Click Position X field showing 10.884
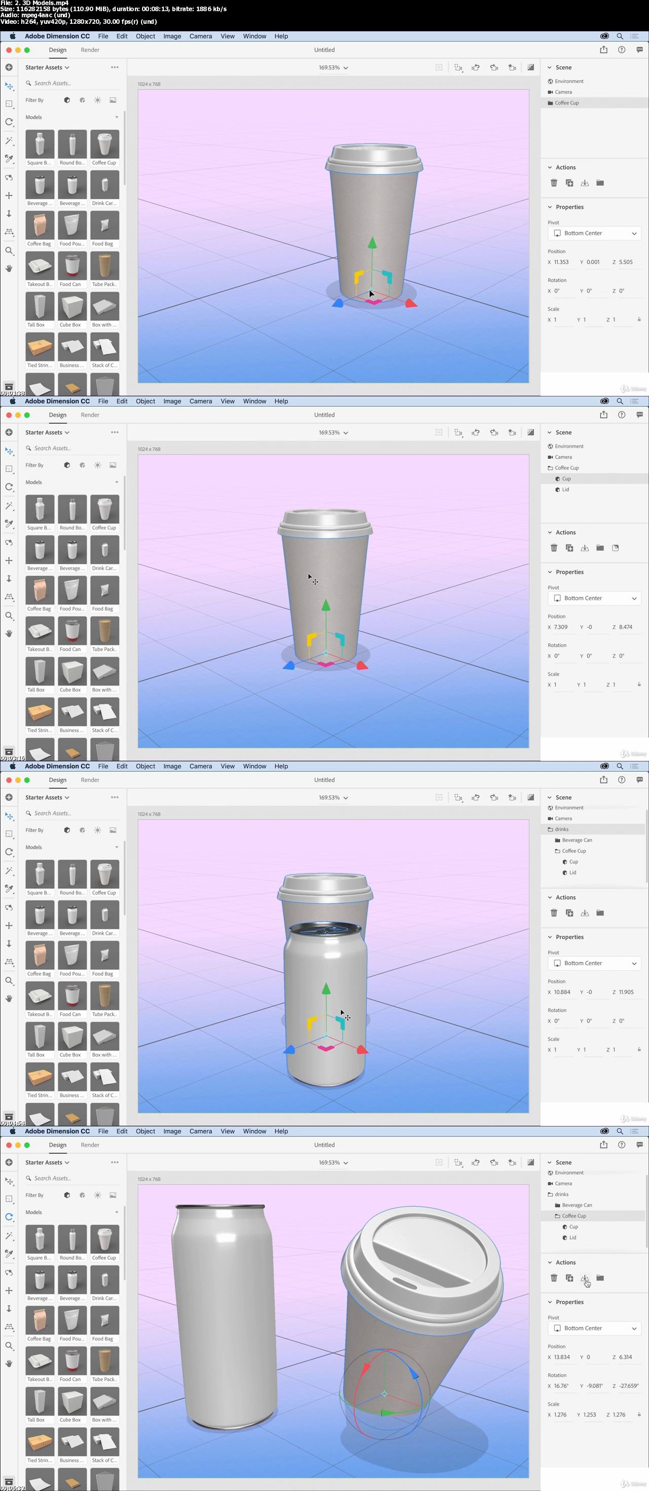Image resolution: width=649 pixels, height=1491 pixels. [563, 992]
